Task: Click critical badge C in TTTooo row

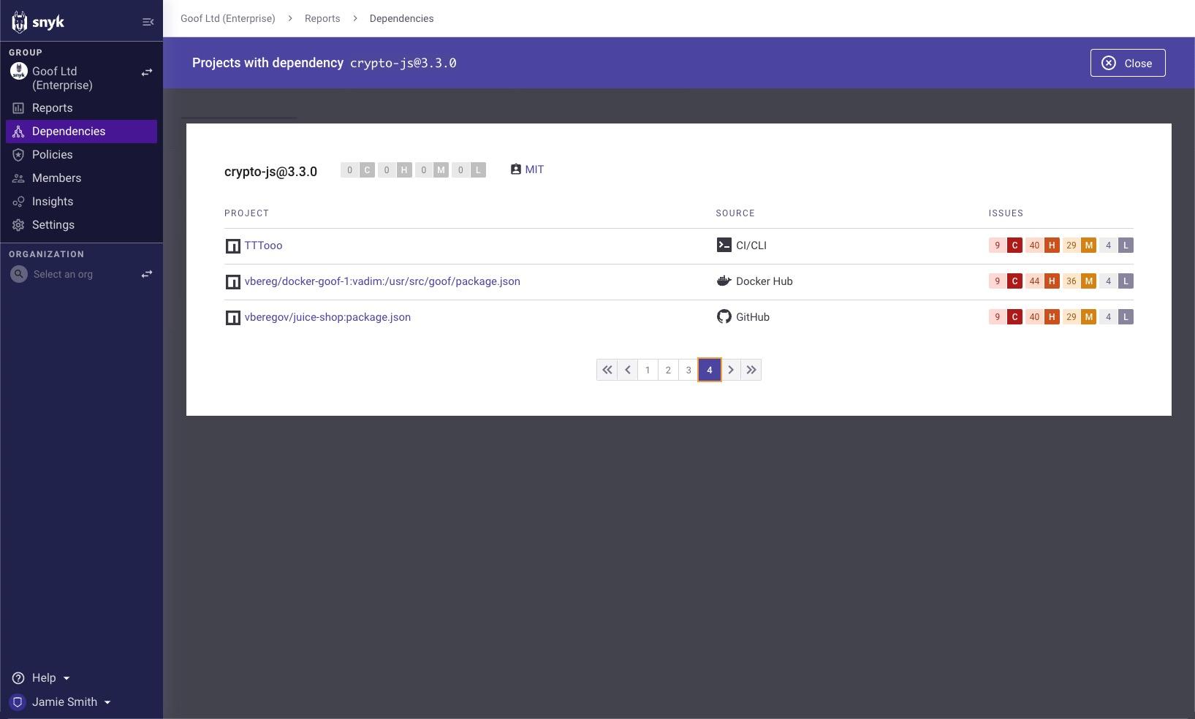Action: [1014, 246]
